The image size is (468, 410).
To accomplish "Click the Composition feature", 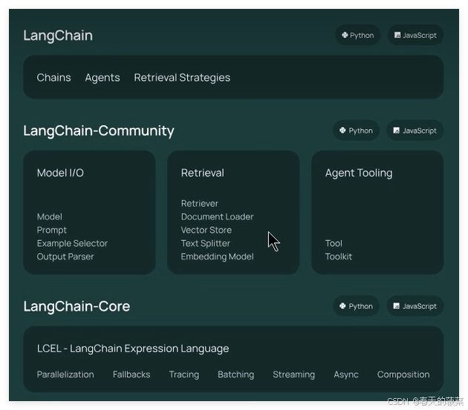I will pos(403,374).
